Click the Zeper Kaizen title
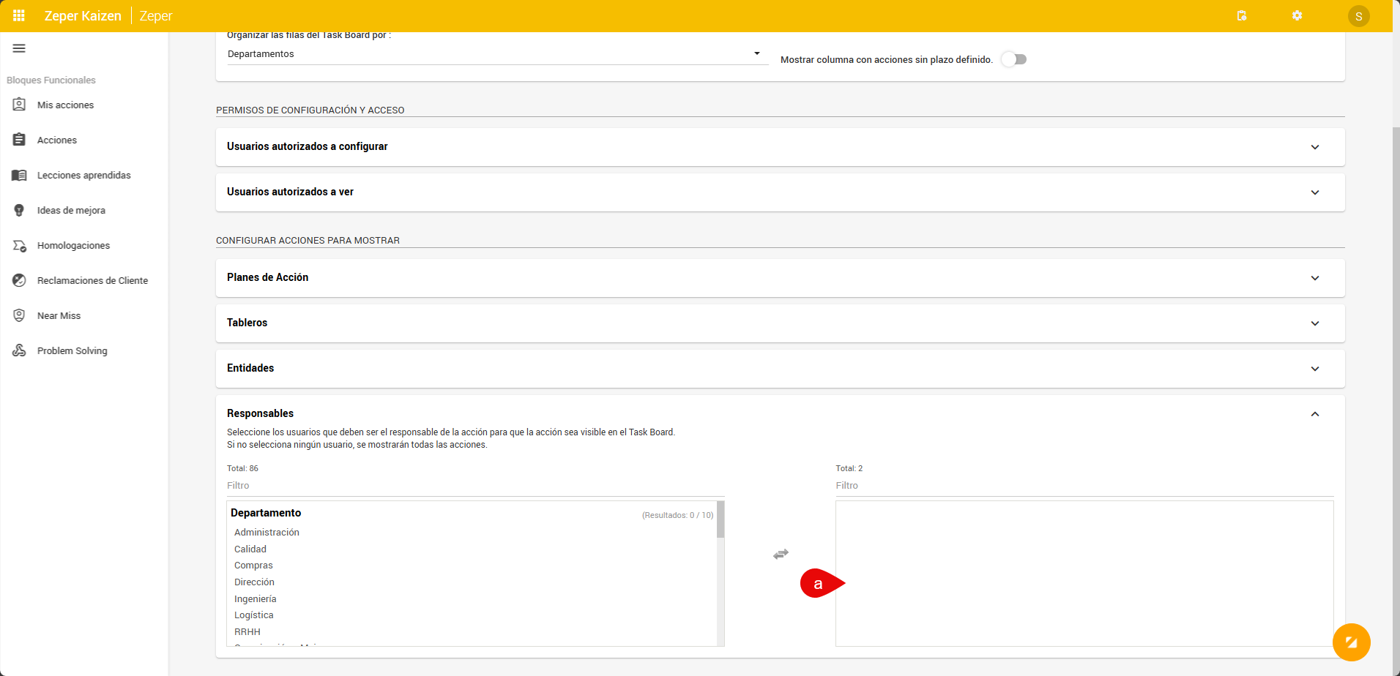Screen dimensions: 1400x676 (83, 16)
